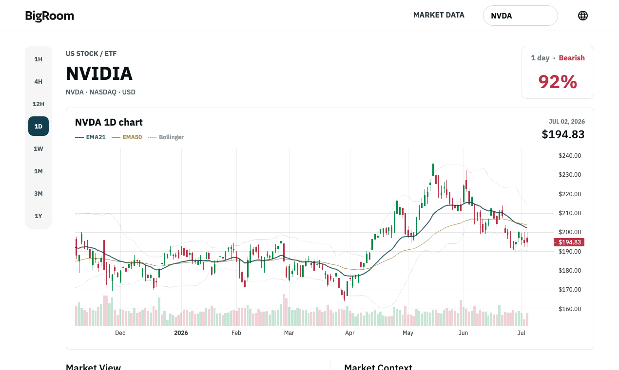The width and height of the screenshot is (619, 370).
Task: Toggle the EMA21 legend line
Action: point(90,137)
